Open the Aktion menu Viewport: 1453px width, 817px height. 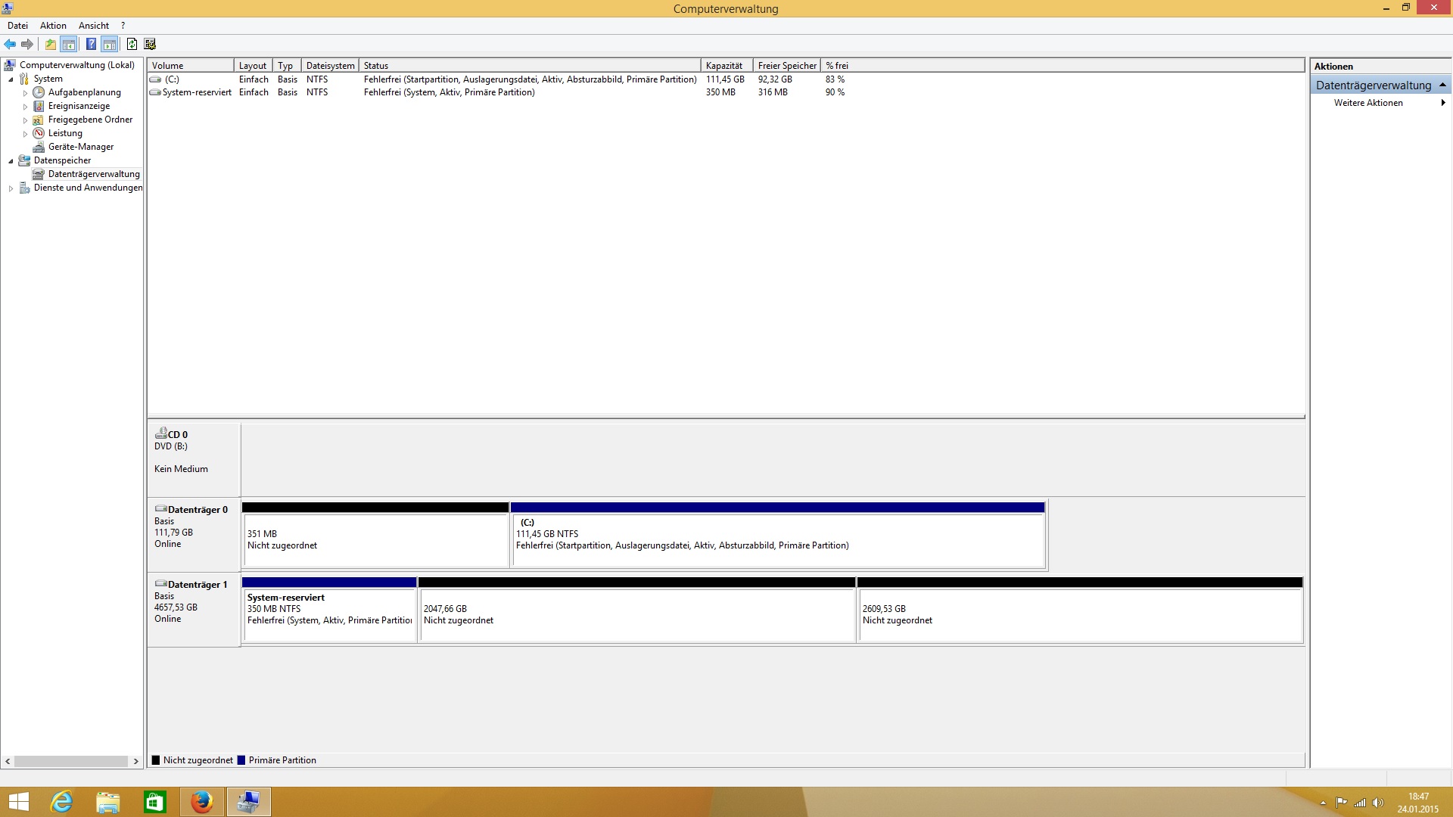tap(53, 26)
